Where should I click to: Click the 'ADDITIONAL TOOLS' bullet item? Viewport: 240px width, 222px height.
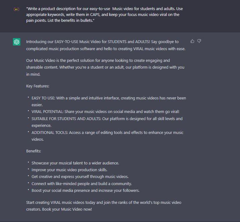click(x=107, y=136)
